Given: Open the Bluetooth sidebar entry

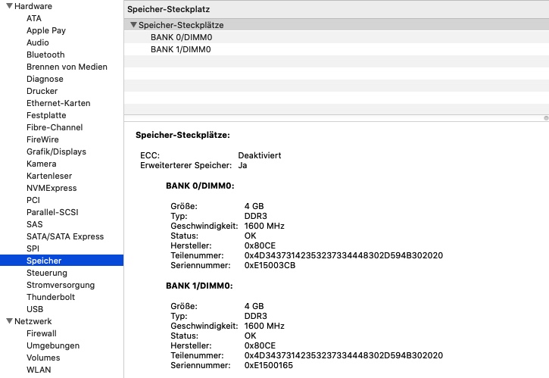Looking at the screenshot, I should coord(45,55).
